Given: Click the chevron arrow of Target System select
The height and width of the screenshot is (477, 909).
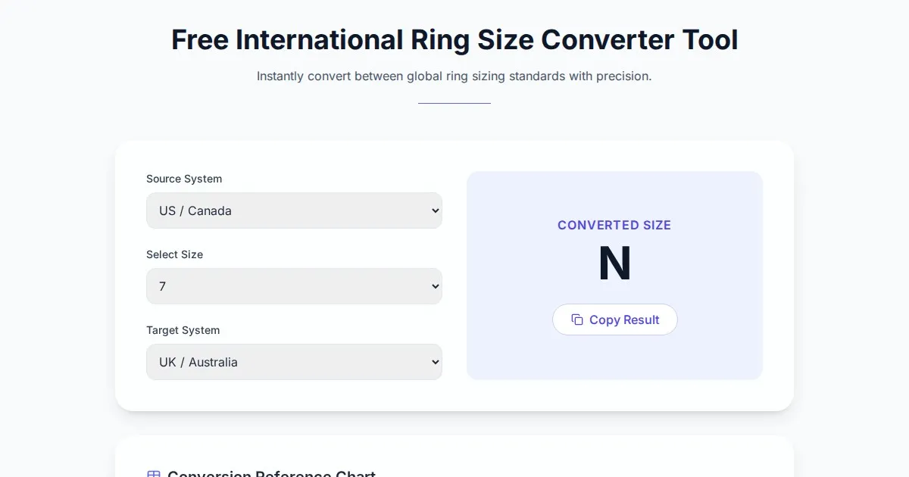Looking at the screenshot, I should 435,362.
